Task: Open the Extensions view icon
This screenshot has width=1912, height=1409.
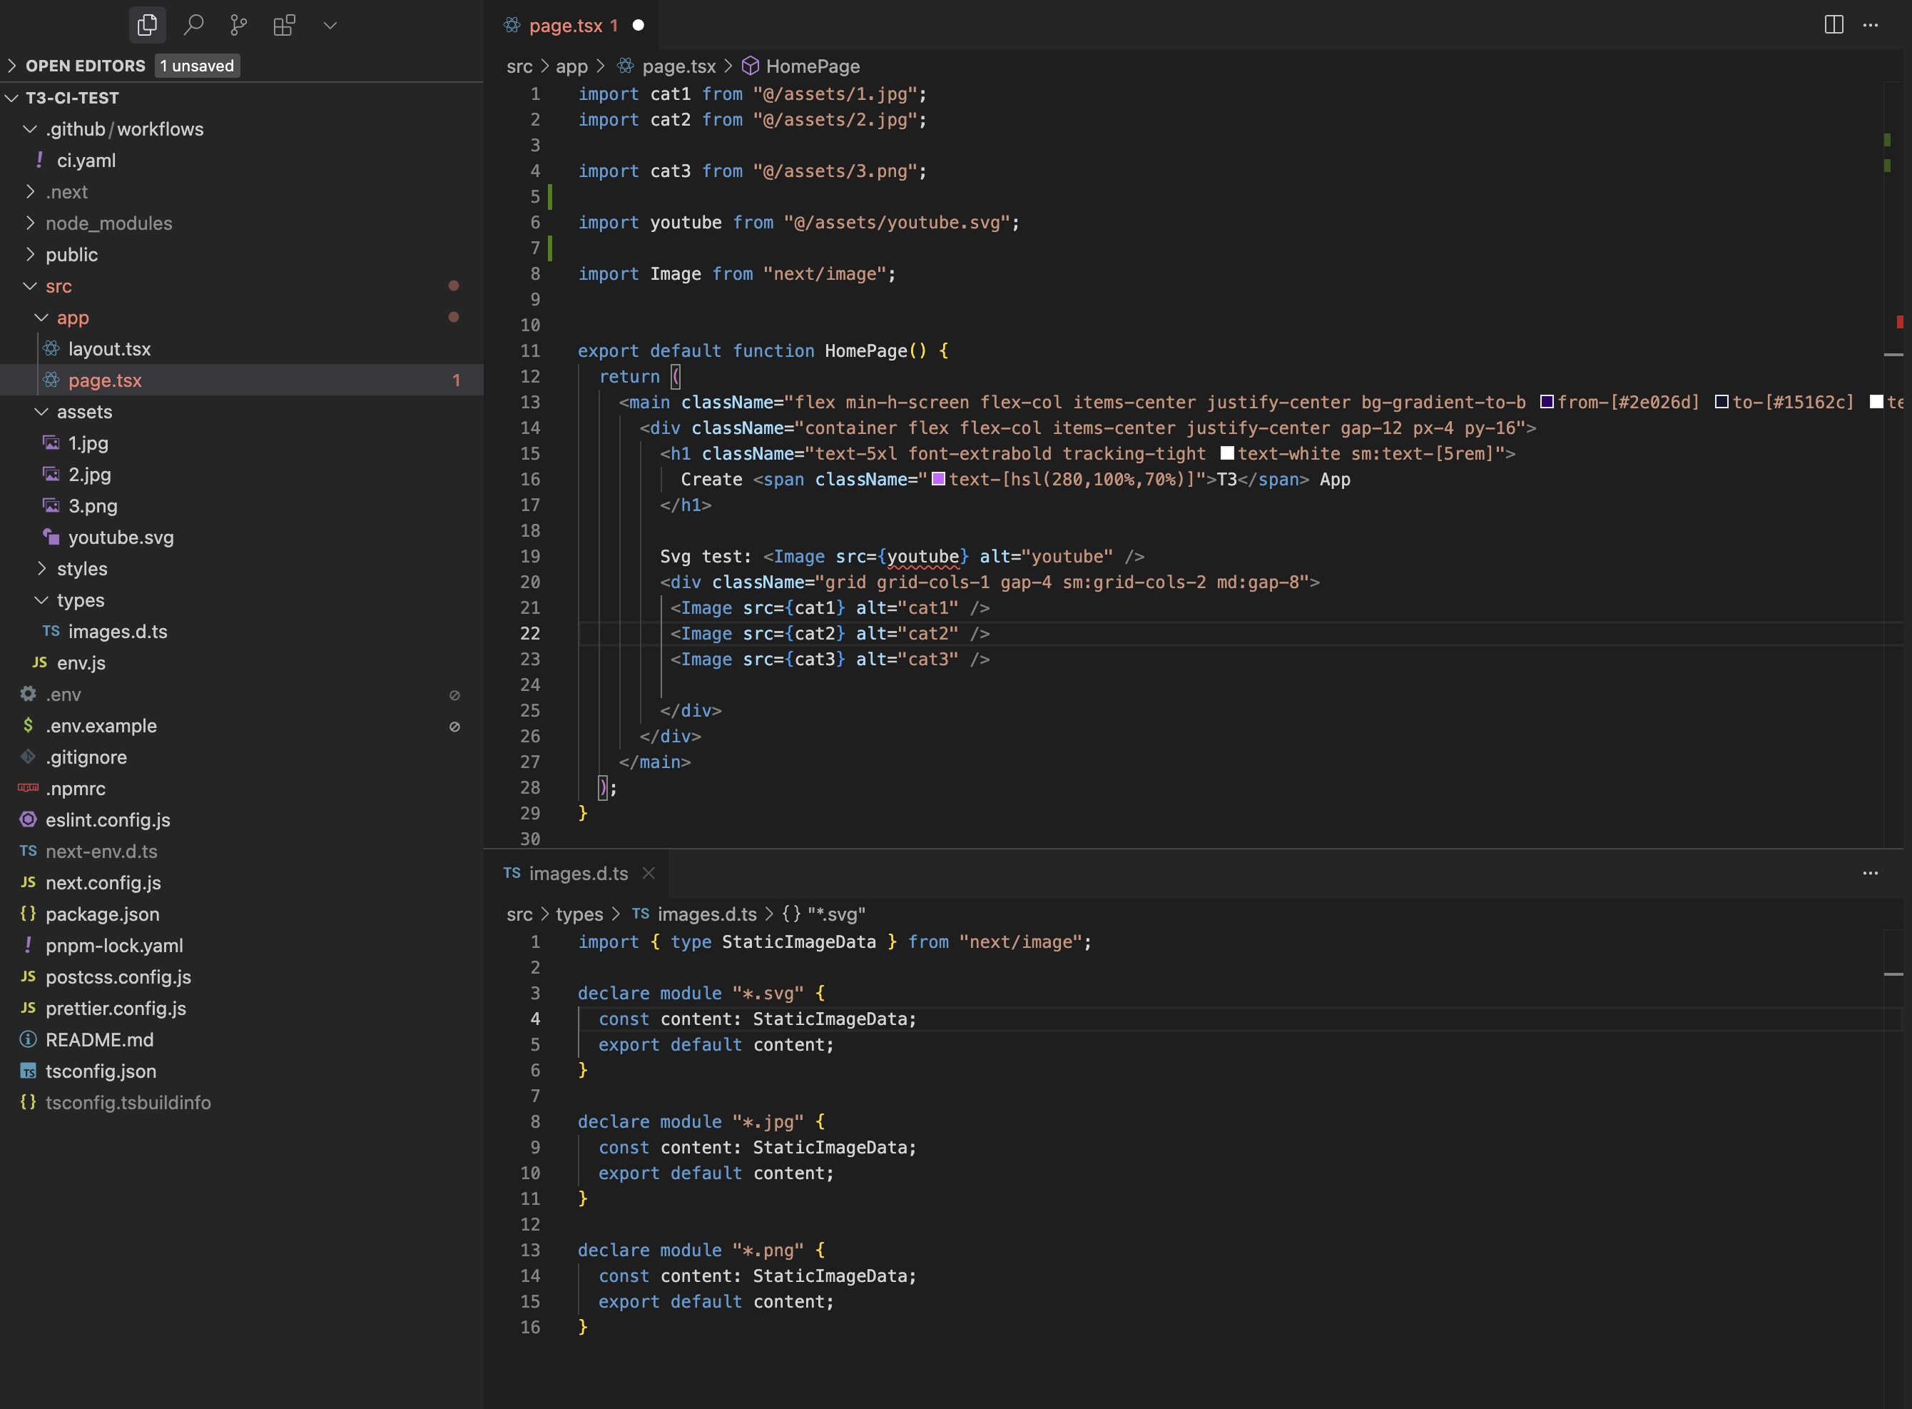Action: 284,25
